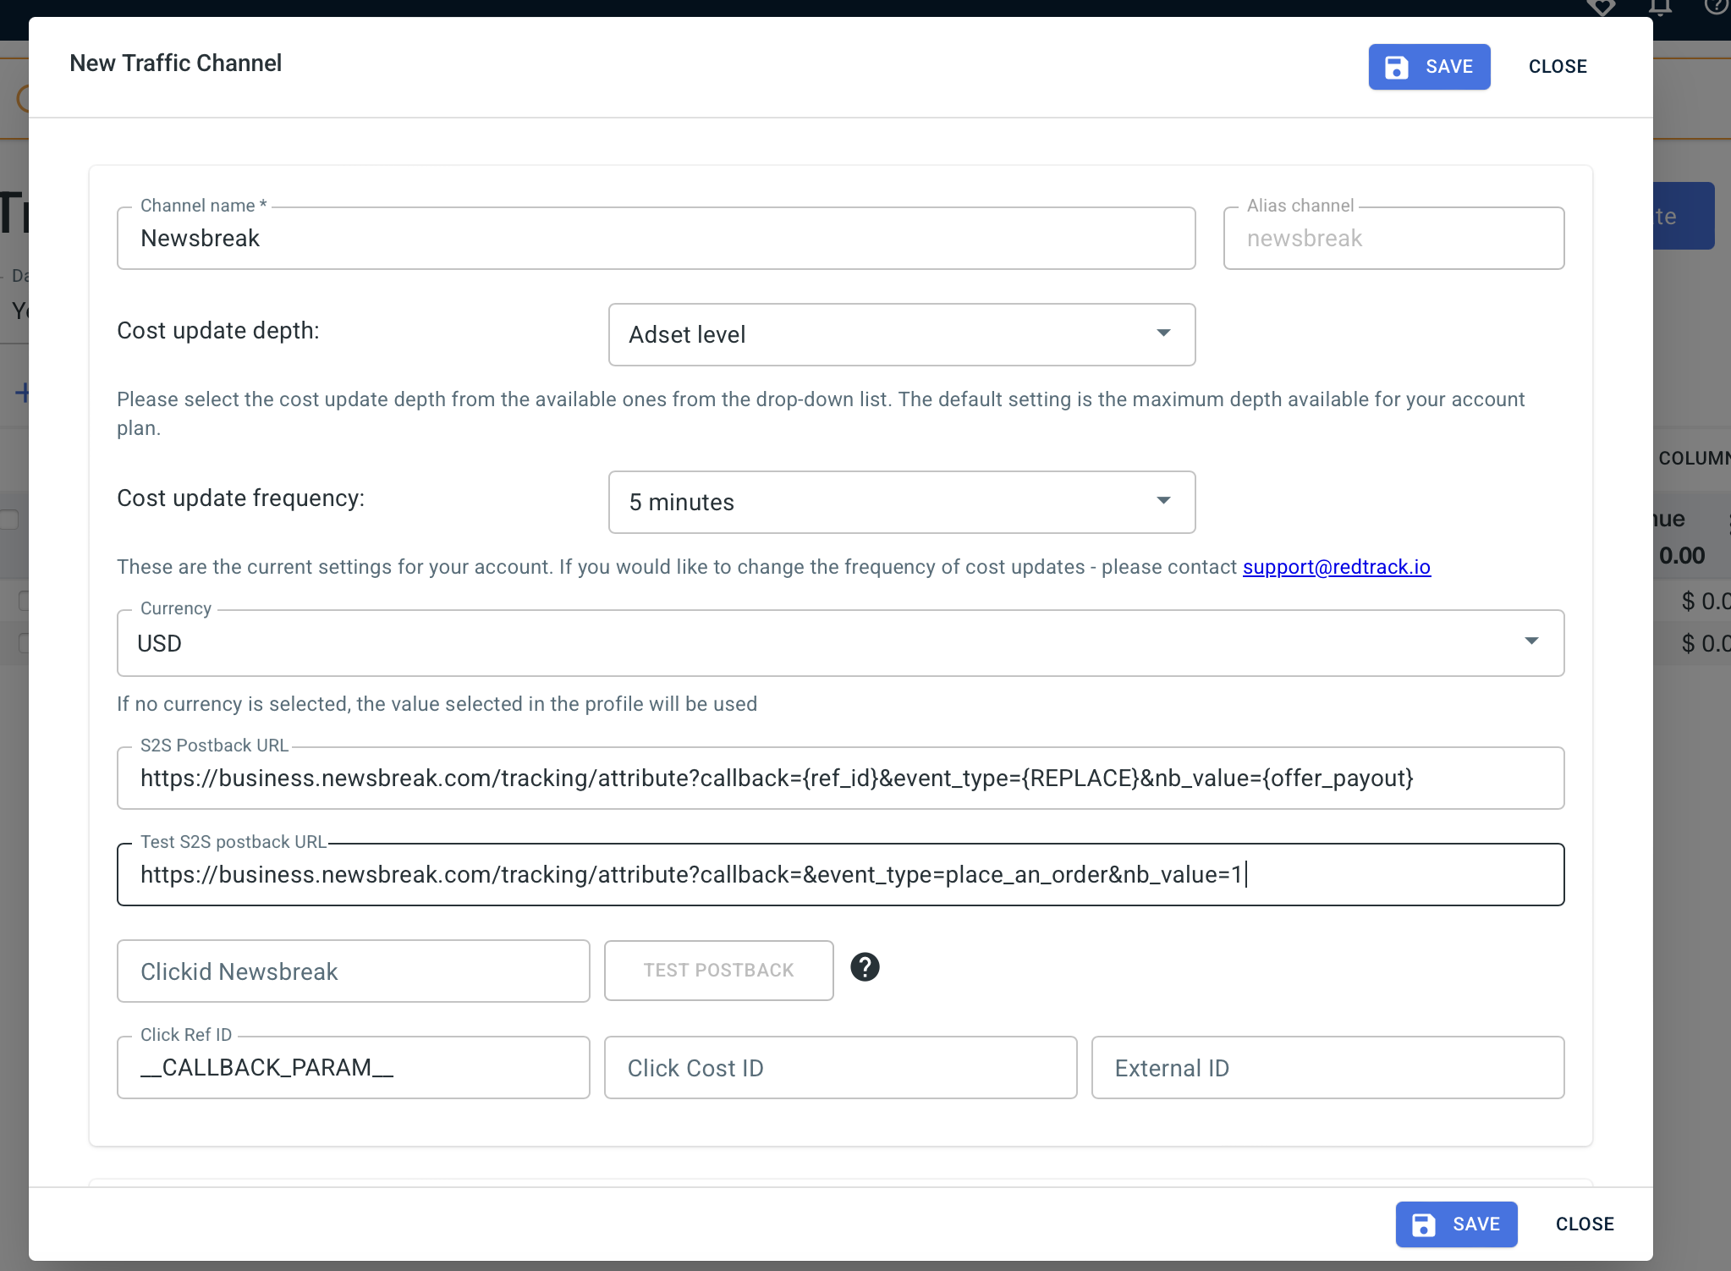This screenshot has width=1731, height=1271.
Task: Click the top CLOSE button
Action: [1558, 67]
